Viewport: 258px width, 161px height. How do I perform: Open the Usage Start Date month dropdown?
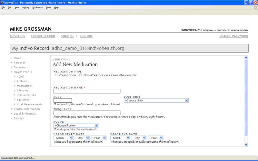coord(63,138)
